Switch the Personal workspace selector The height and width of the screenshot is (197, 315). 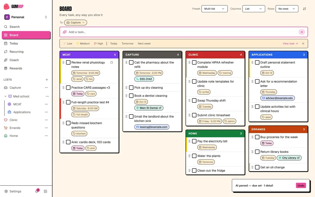tap(26, 17)
